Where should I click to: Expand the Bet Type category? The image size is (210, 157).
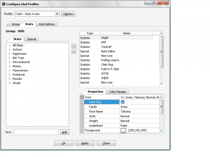tap(10, 58)
